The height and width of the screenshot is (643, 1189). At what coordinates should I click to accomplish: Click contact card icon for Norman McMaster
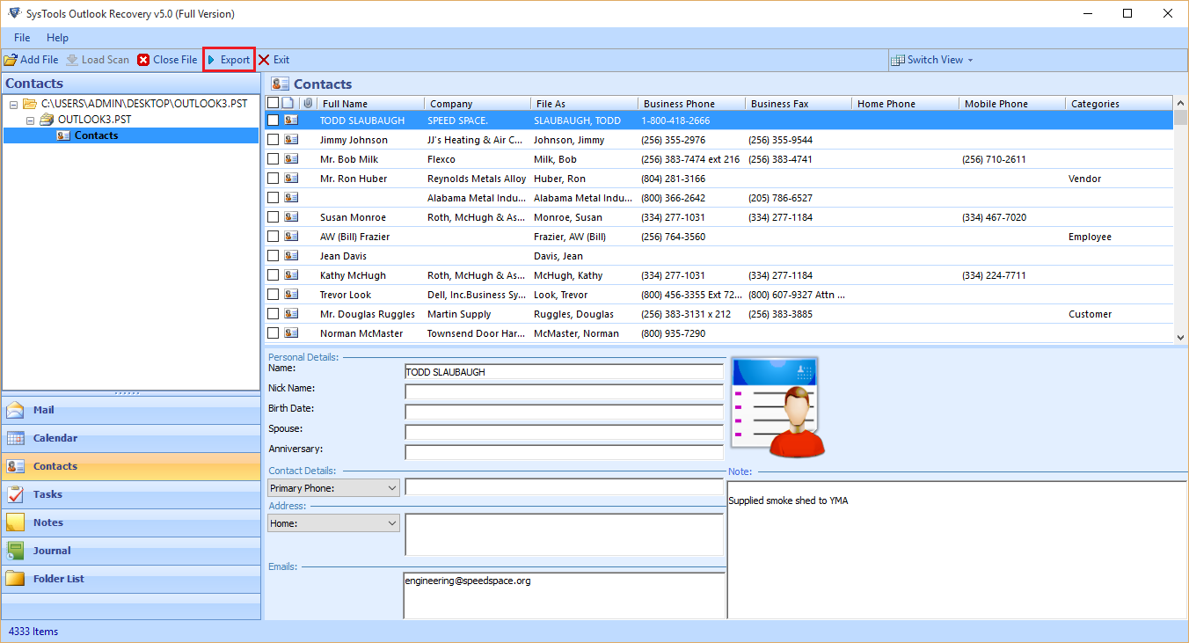(x=291, y=333)
